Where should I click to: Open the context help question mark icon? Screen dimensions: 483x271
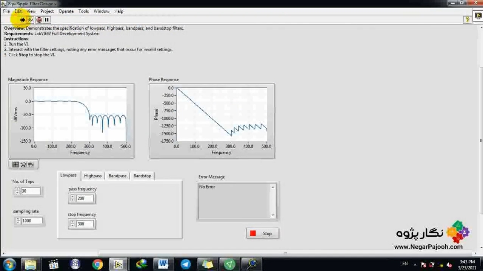click(467, 20)
